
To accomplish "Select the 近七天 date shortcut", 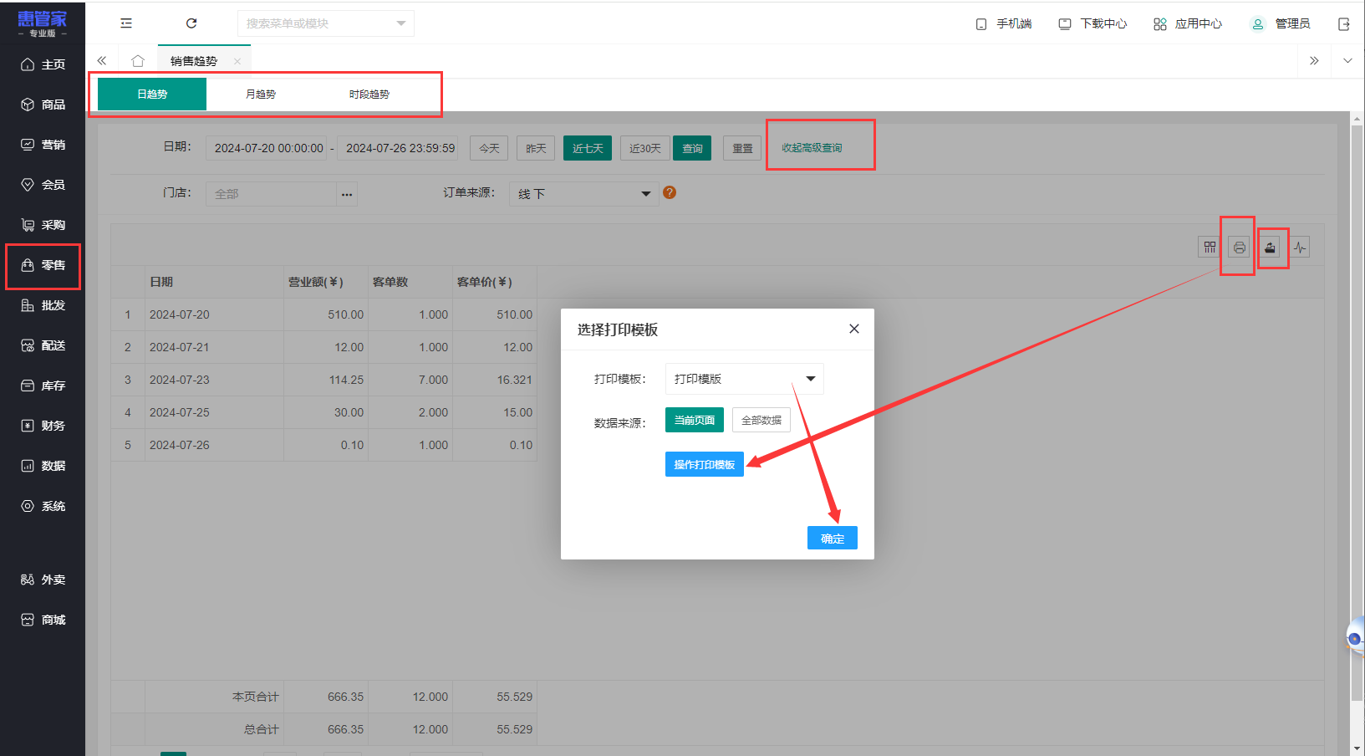I will 588,148.
